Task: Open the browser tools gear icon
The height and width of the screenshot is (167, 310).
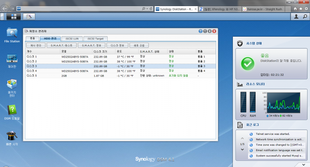Action: click(306, 9)
